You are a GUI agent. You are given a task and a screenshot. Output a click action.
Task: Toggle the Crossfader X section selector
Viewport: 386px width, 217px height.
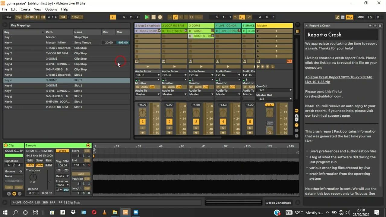[x=296, y=136]
